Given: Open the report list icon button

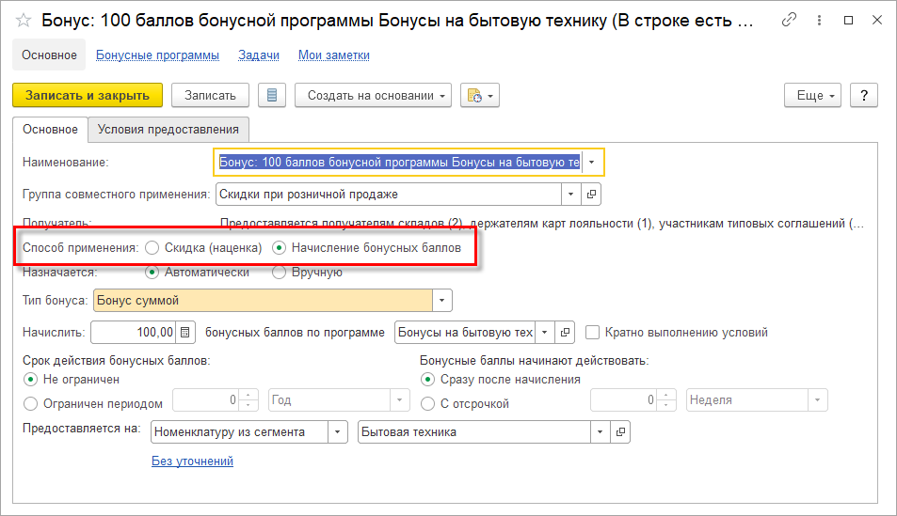Looking at the screenshot, I should pyautogui.click(x=272, y=95).
